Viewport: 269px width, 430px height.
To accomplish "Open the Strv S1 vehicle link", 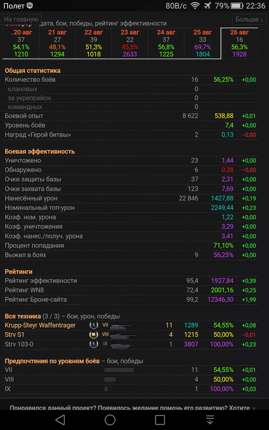I will click(x=15, y=335).
